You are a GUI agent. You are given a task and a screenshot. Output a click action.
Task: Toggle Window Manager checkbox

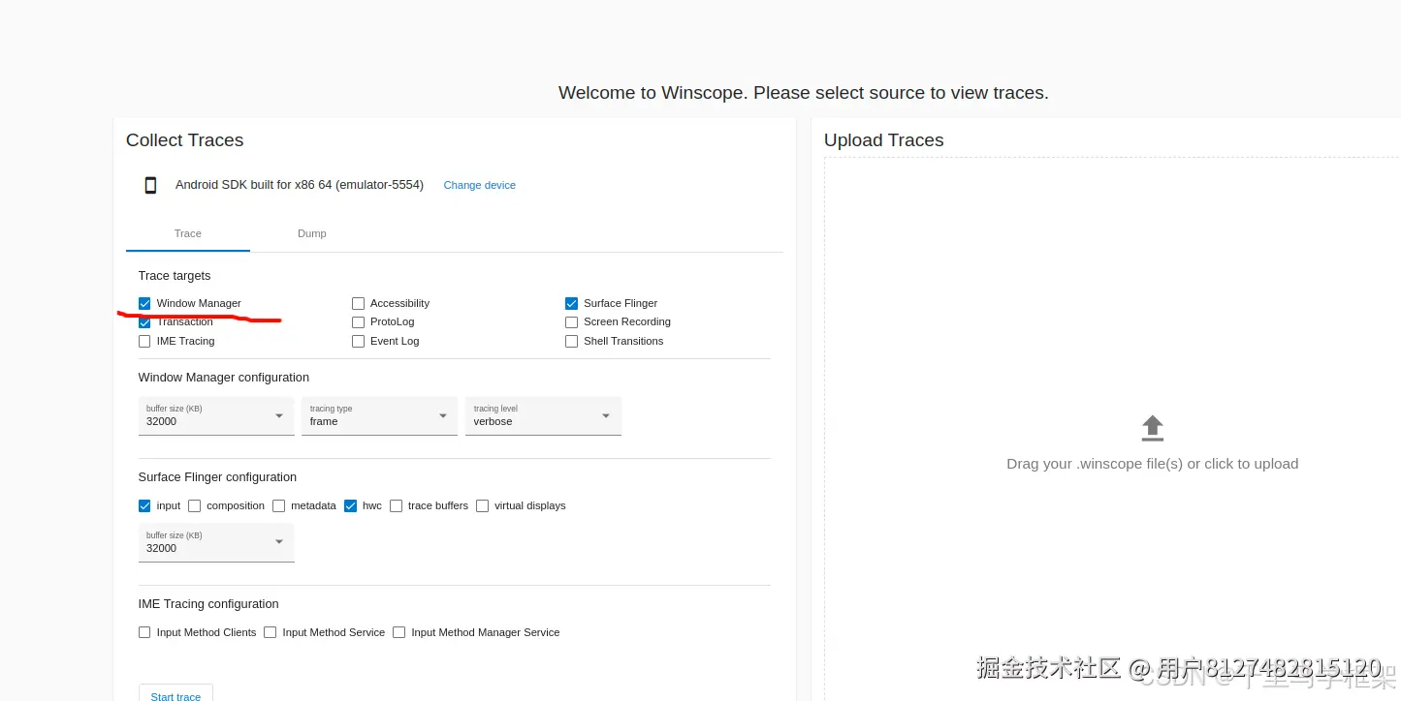pos(144,303)
